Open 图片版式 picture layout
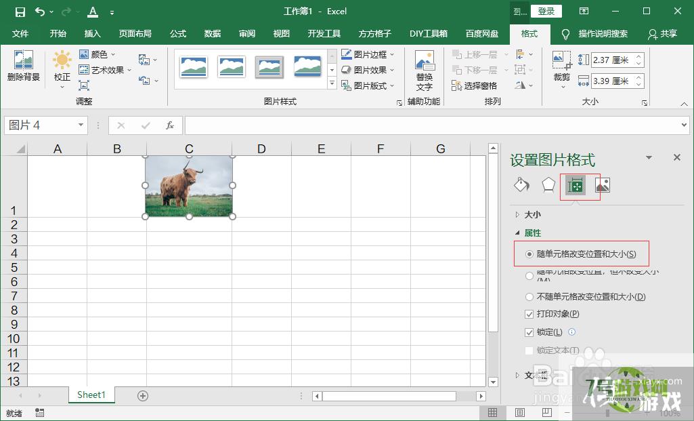694x421 pixels. [x=368, y=85]
